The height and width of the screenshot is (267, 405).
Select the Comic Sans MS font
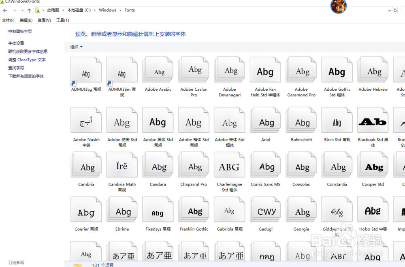(265, 164)
